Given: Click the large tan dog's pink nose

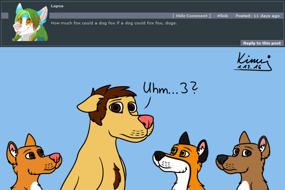Looking at the screenshot, I should coord(146,122).
